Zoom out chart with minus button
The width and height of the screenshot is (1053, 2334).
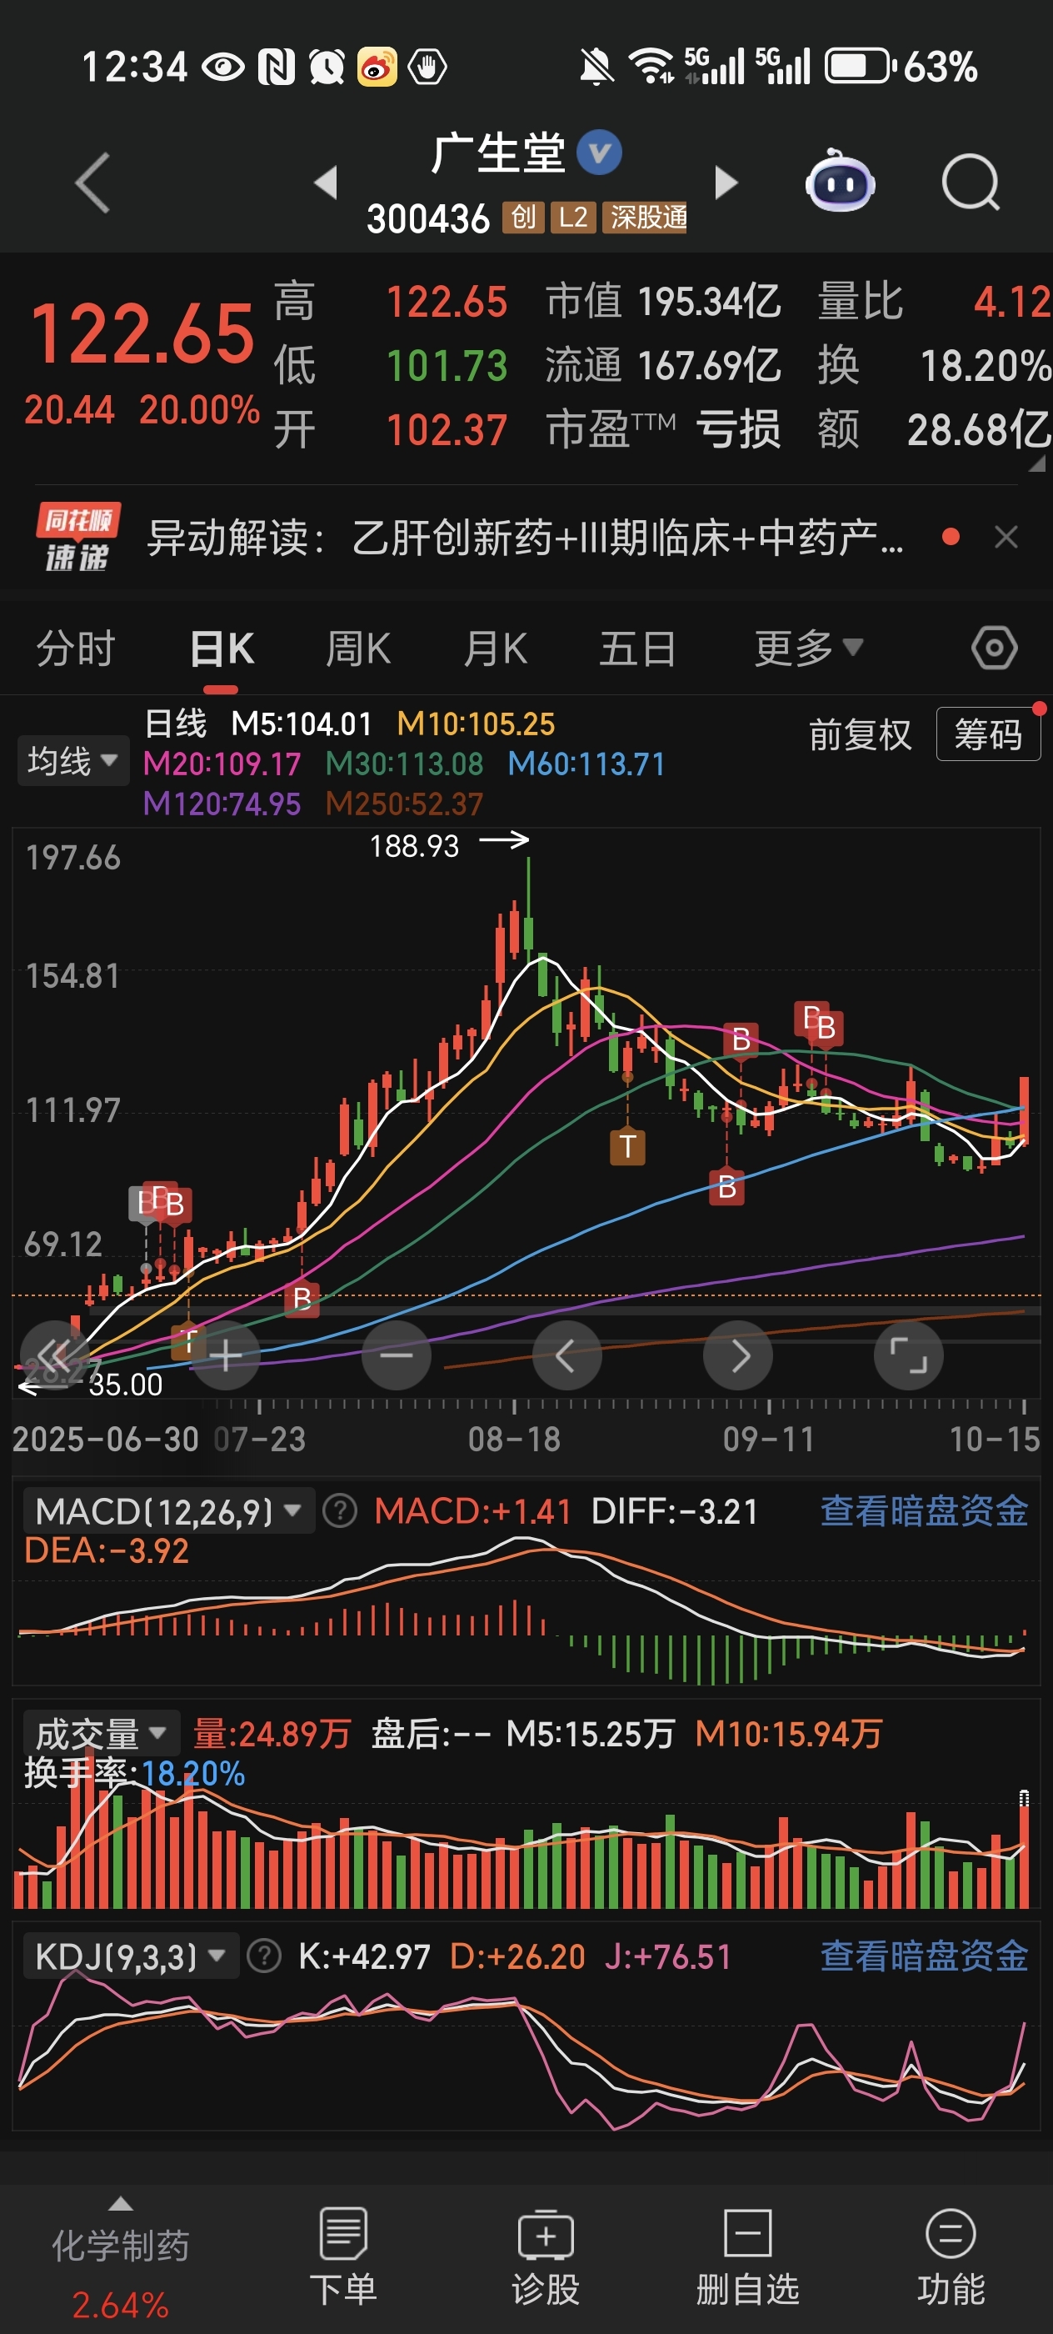[x=397, y=1355]
